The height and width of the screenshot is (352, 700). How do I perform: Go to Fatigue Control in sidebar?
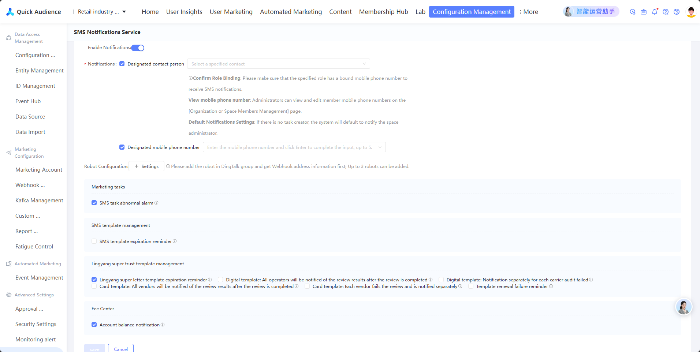(x=34, y=247)
